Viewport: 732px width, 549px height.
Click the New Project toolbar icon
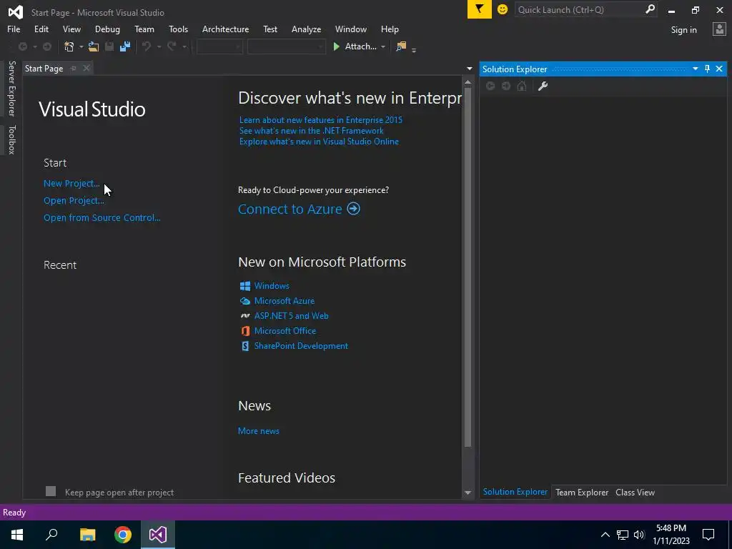click(x=69, y=46)
